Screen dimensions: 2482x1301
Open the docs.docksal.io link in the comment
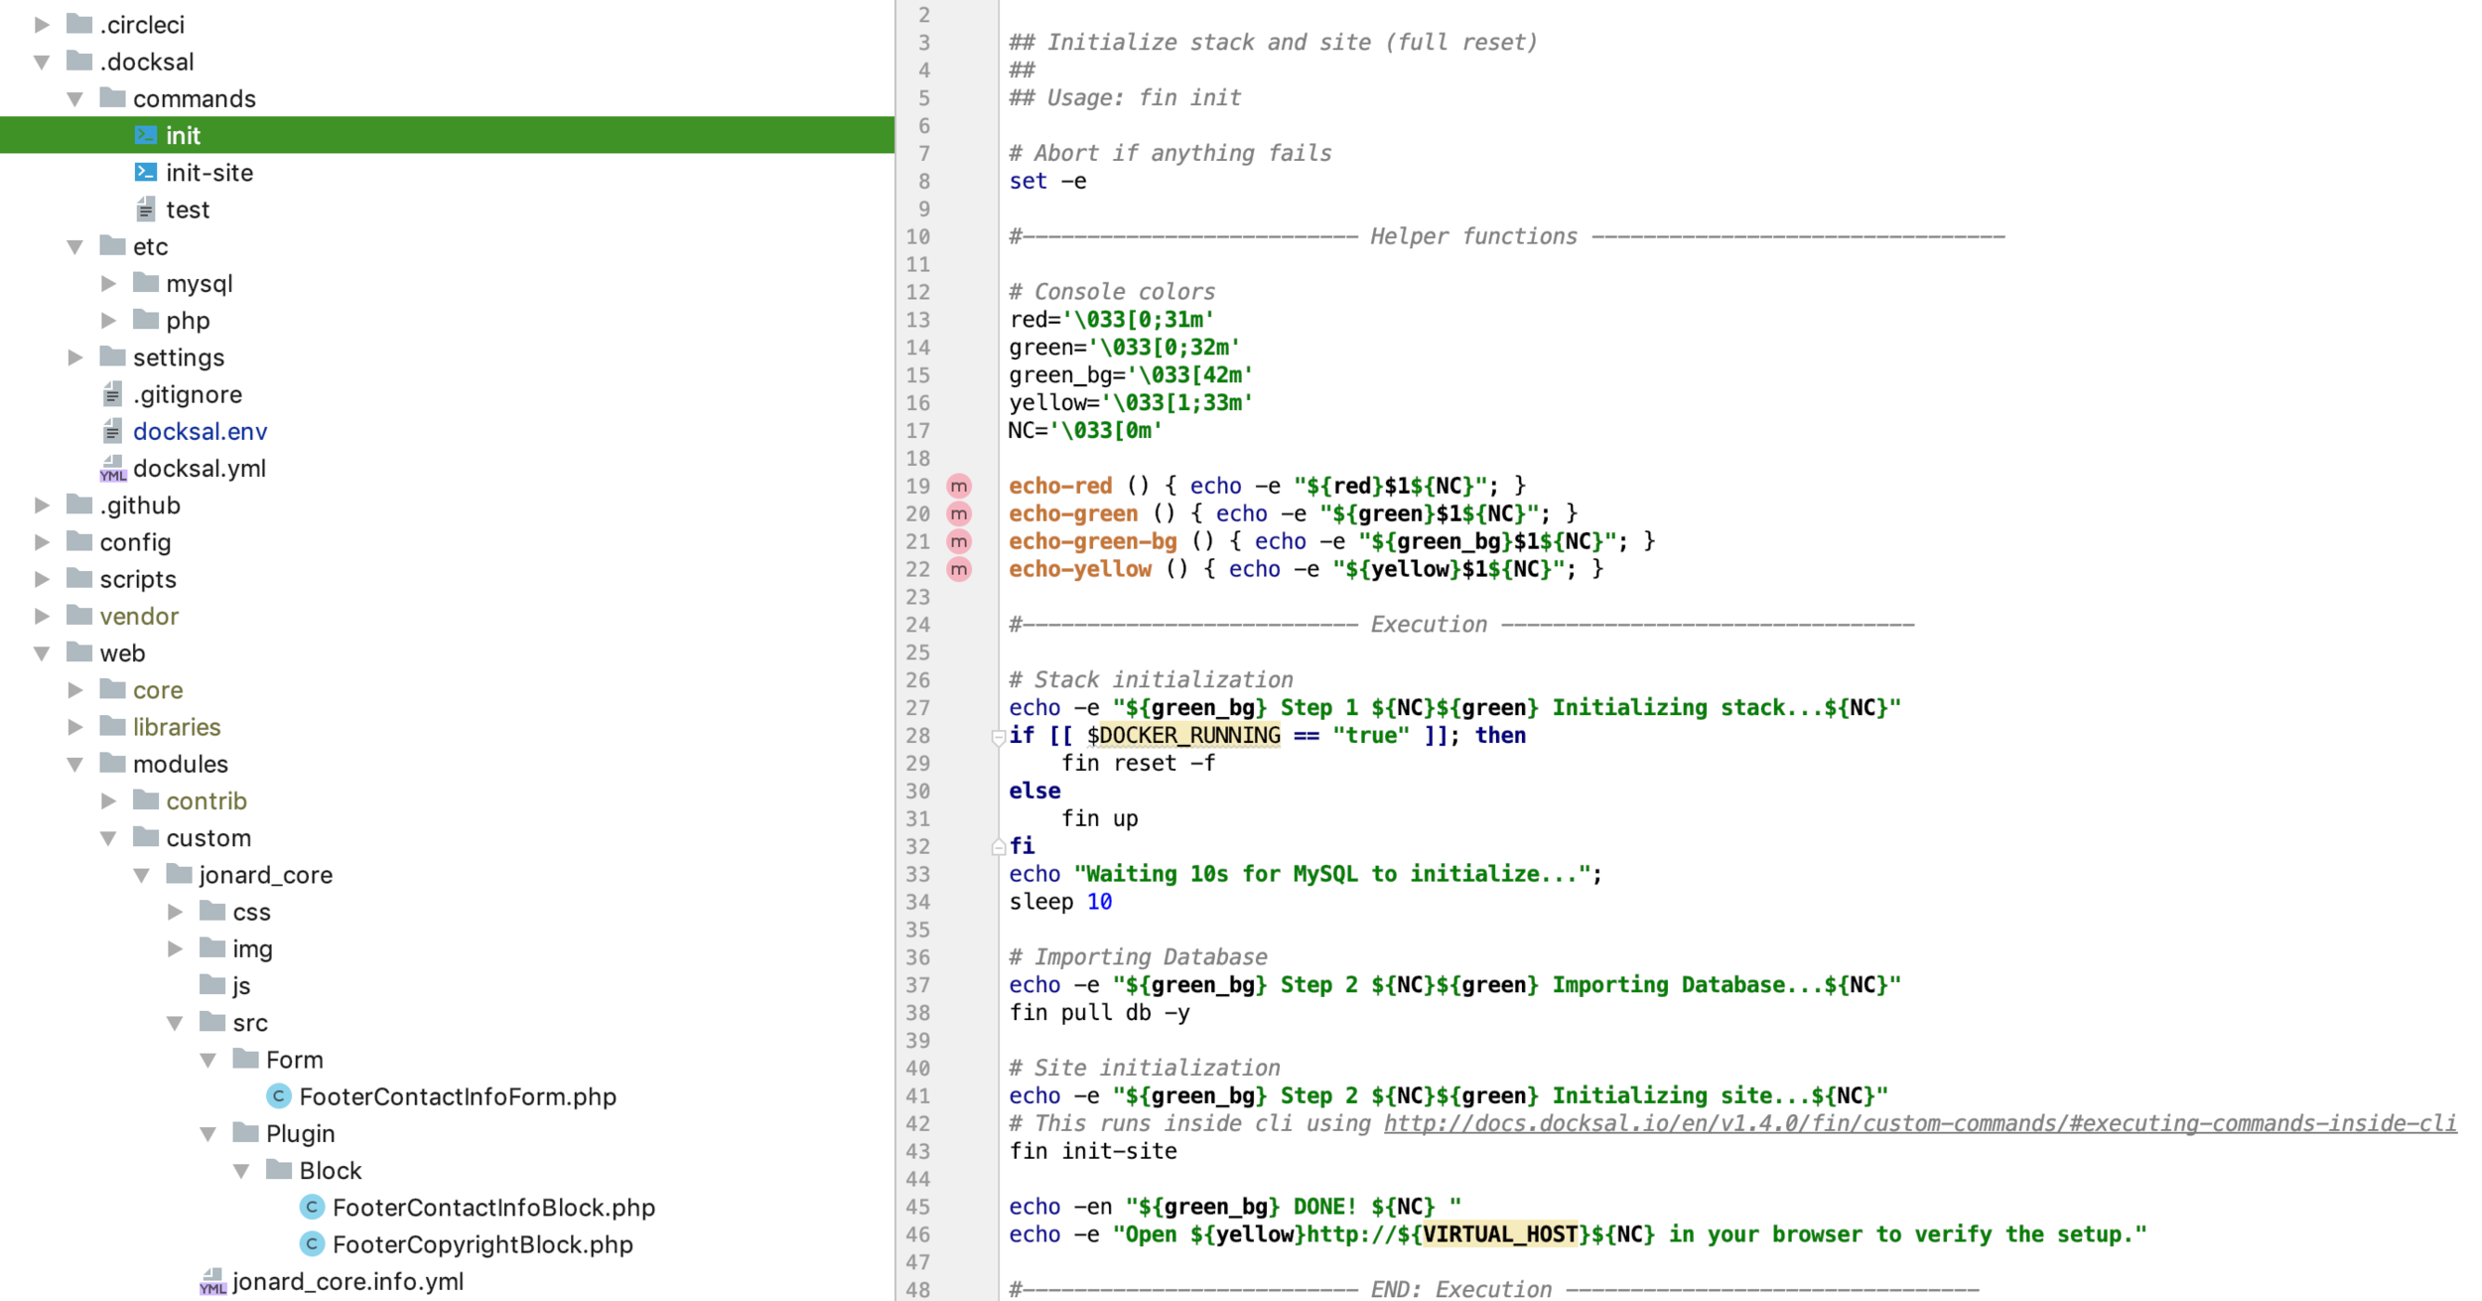coord(1919,1123)
